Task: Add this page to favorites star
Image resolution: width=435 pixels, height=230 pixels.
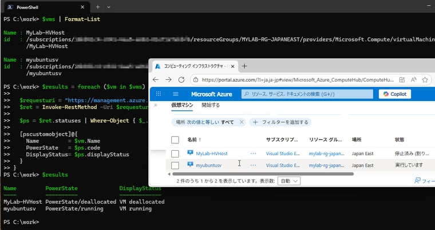Action: (x=425, y=80)
